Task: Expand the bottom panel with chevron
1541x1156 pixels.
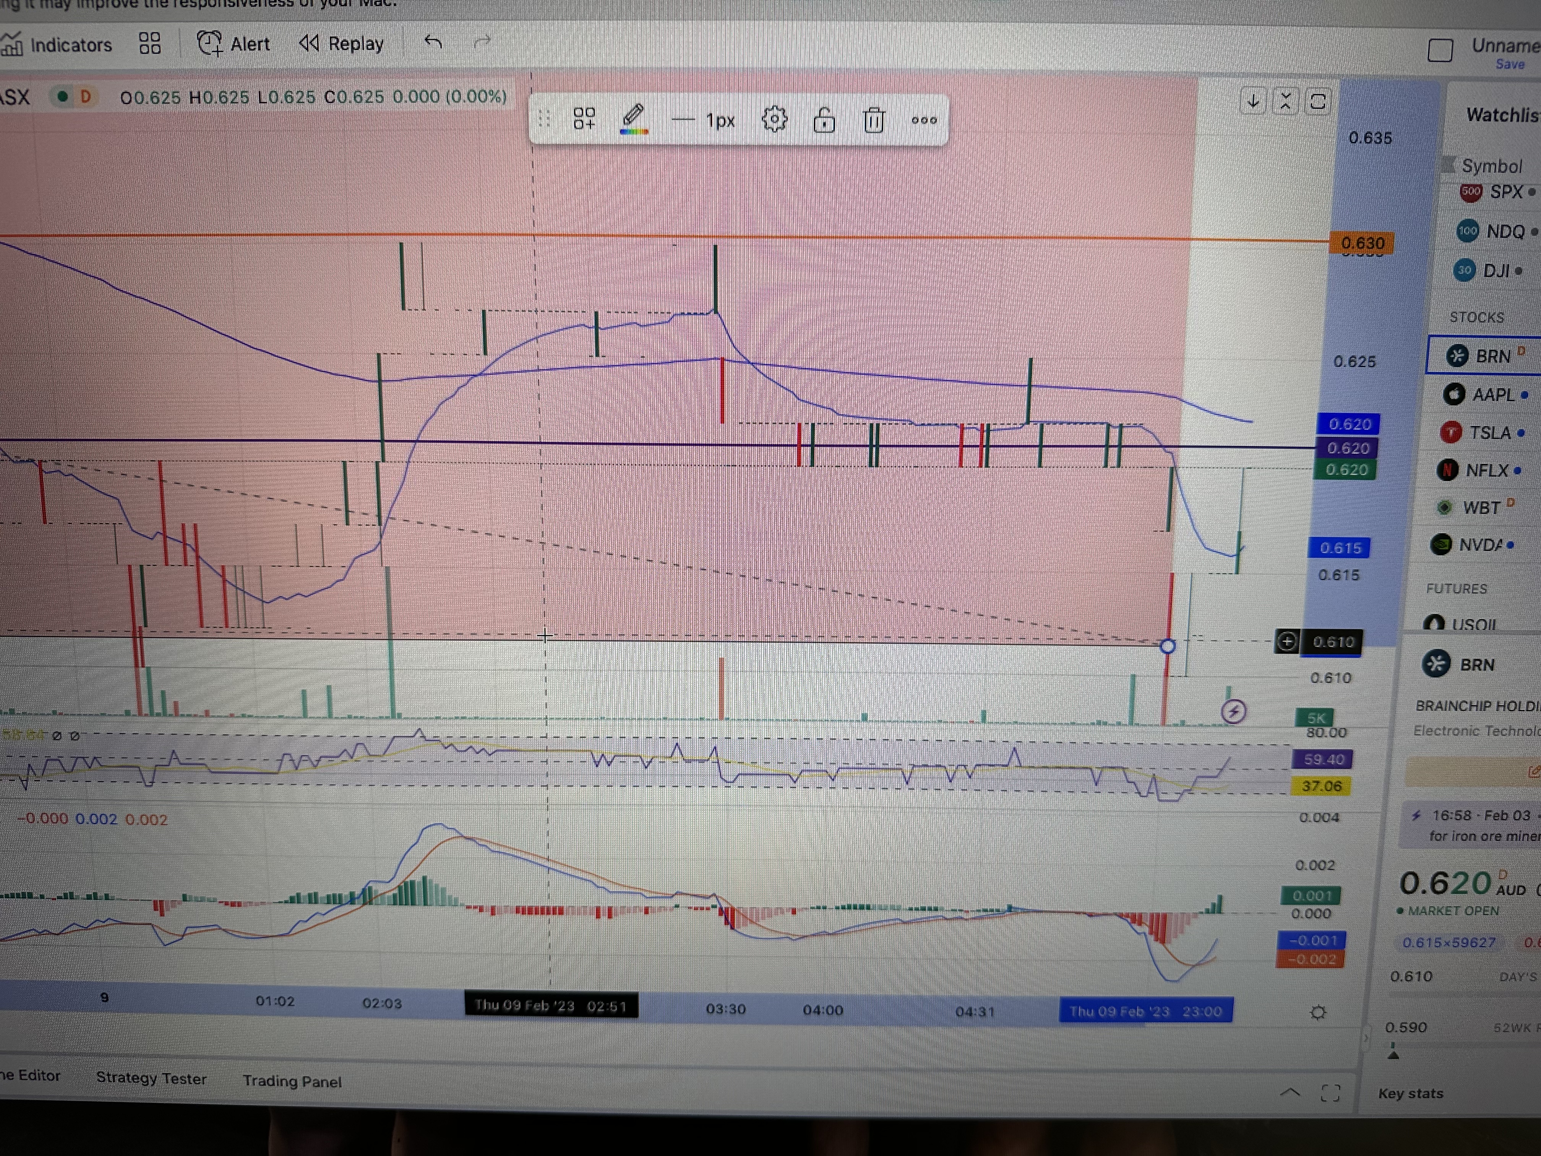Action: (1290, 1092)
